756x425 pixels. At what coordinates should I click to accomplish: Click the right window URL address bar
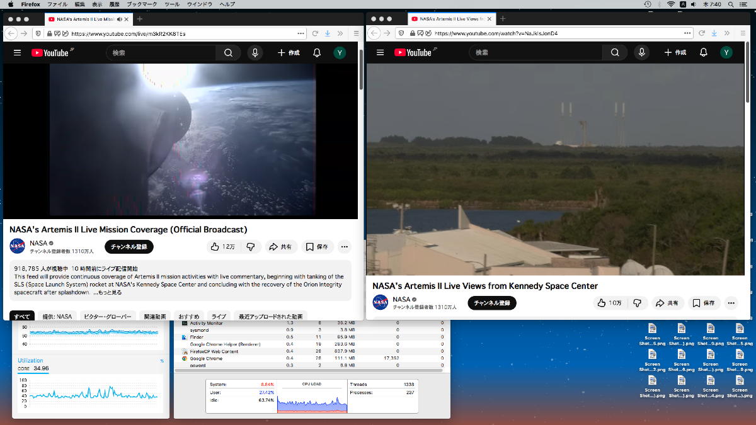click(x=554, y=33)
